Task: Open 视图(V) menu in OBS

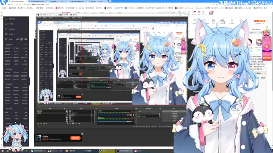Action: pyautogui.click(x=51, y=18)
